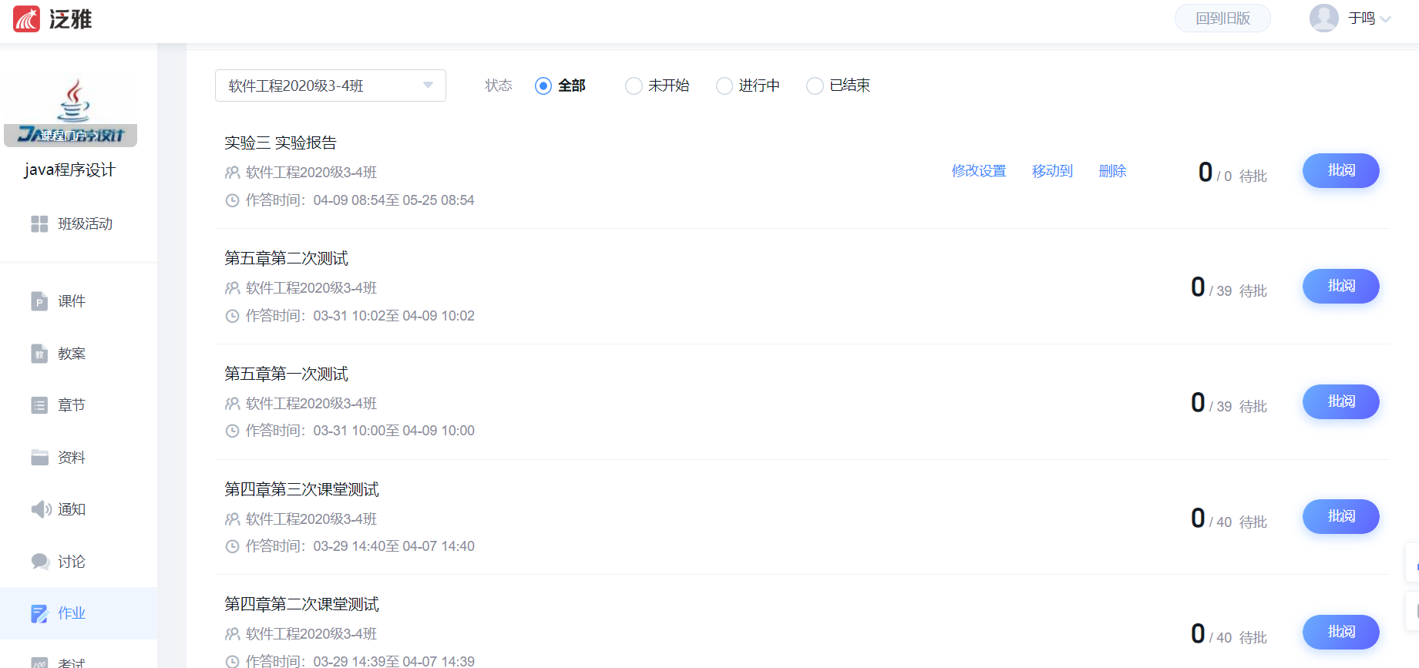Click the 泛雅 logo icon
The width and height of the screenshot is (1419, 668).
(26, 18)
